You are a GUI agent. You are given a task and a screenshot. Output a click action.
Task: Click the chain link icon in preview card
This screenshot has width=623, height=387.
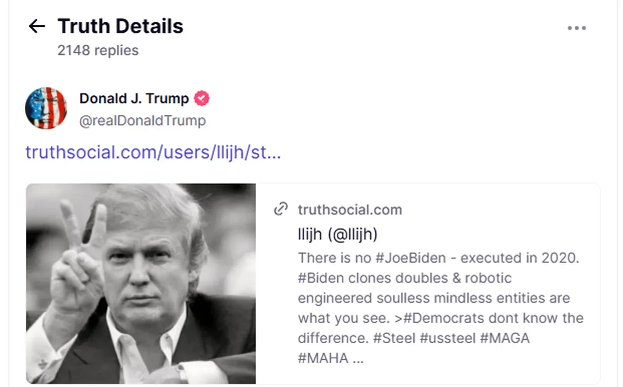point(281,210)
